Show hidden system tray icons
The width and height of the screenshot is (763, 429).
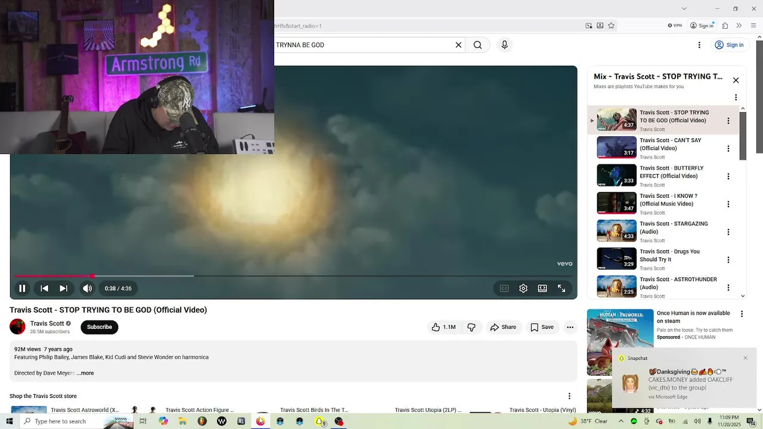(621, 421)
